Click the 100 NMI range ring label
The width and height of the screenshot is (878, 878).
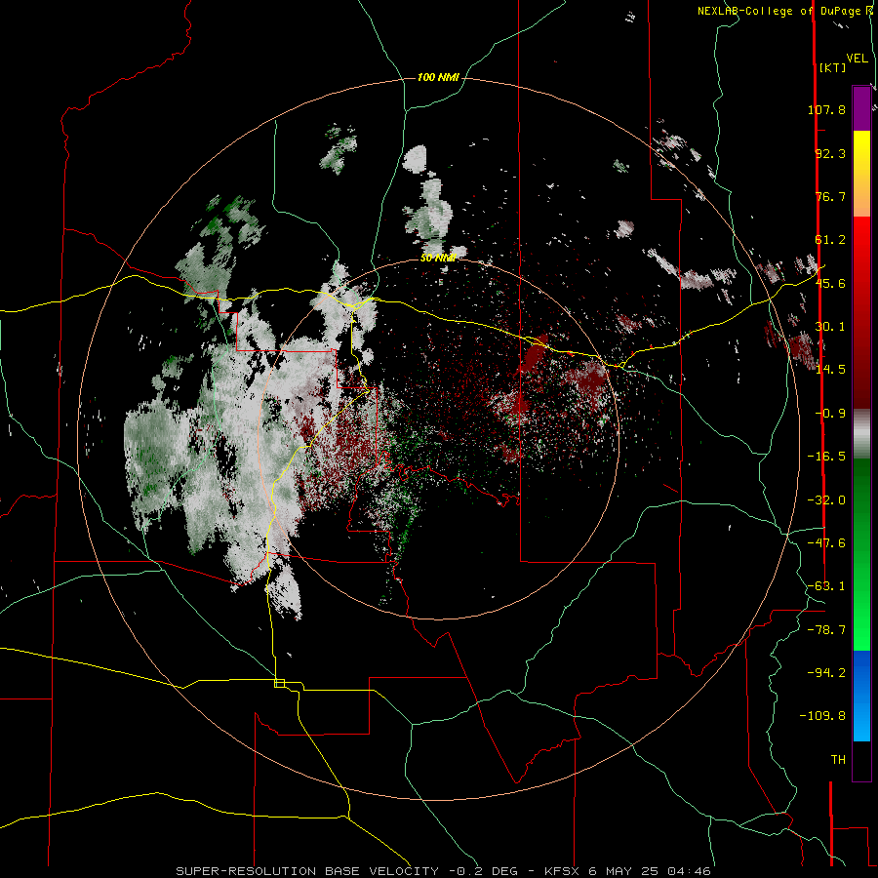438,77
